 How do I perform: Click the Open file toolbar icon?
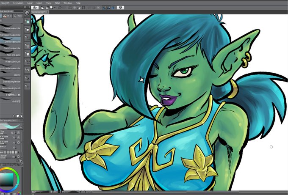pyautogui.click(x=47, y=8)
